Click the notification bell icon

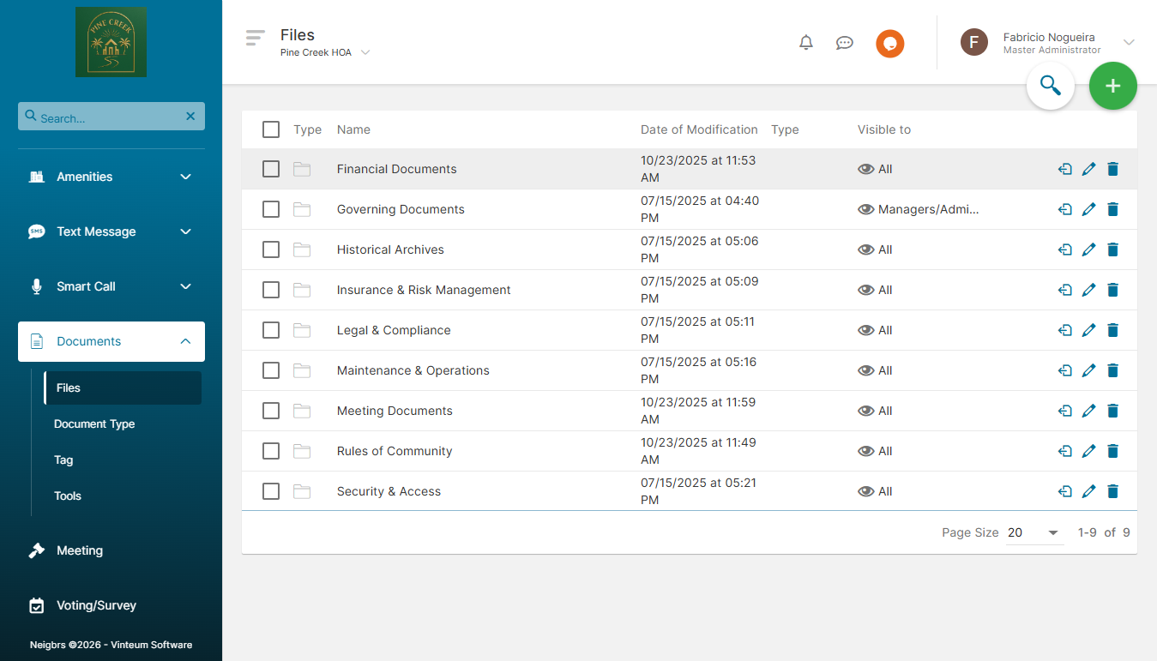tap(806, 43)
